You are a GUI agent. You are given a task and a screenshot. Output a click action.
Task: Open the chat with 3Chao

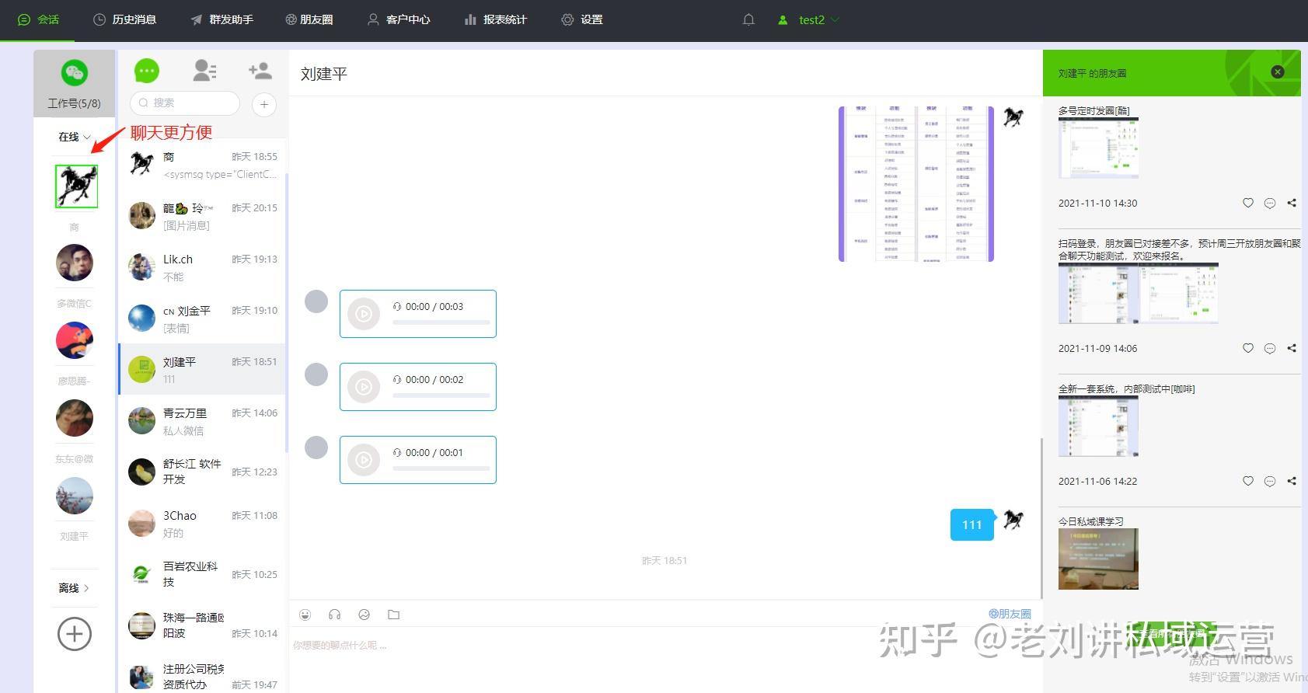coord(202,524)
